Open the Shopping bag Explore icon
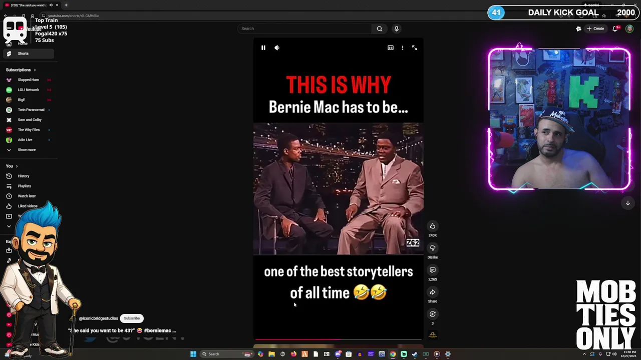 point(9,250)
